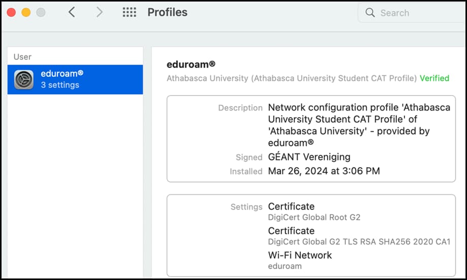Go forward with the right chevron
The image size is (467, 280).
99,12
